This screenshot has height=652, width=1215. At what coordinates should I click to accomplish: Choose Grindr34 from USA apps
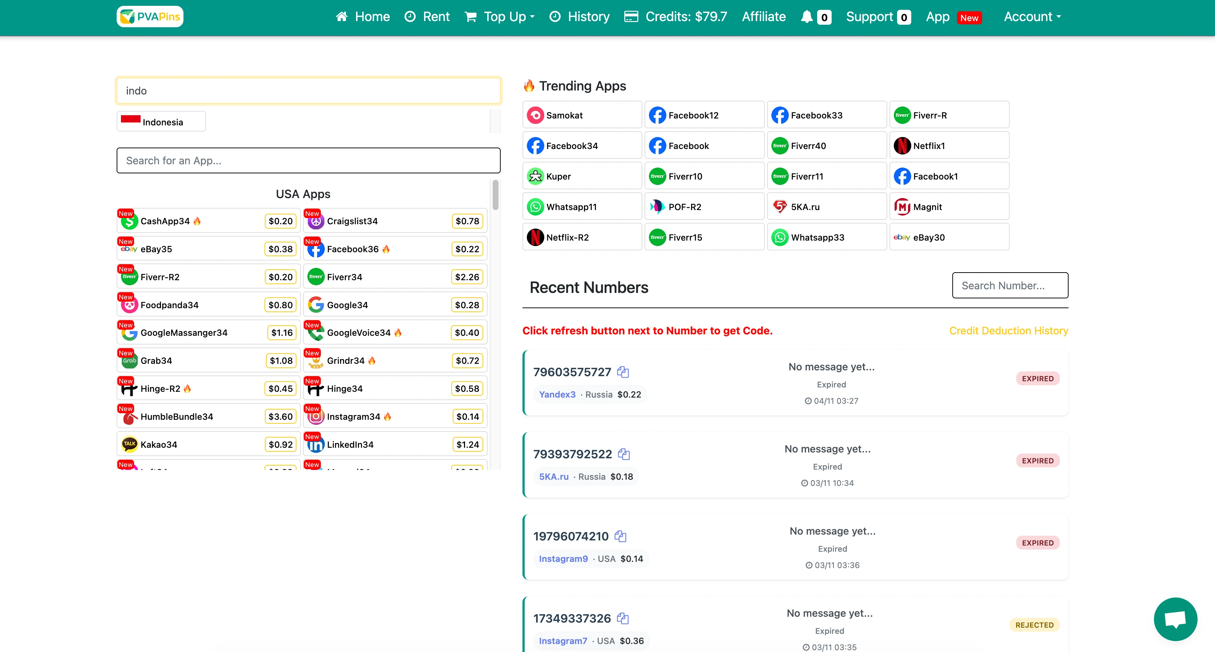pos(395,361)
